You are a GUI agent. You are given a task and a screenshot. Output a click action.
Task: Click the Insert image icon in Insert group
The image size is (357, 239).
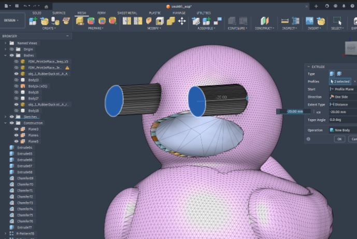tap(309, 21)
